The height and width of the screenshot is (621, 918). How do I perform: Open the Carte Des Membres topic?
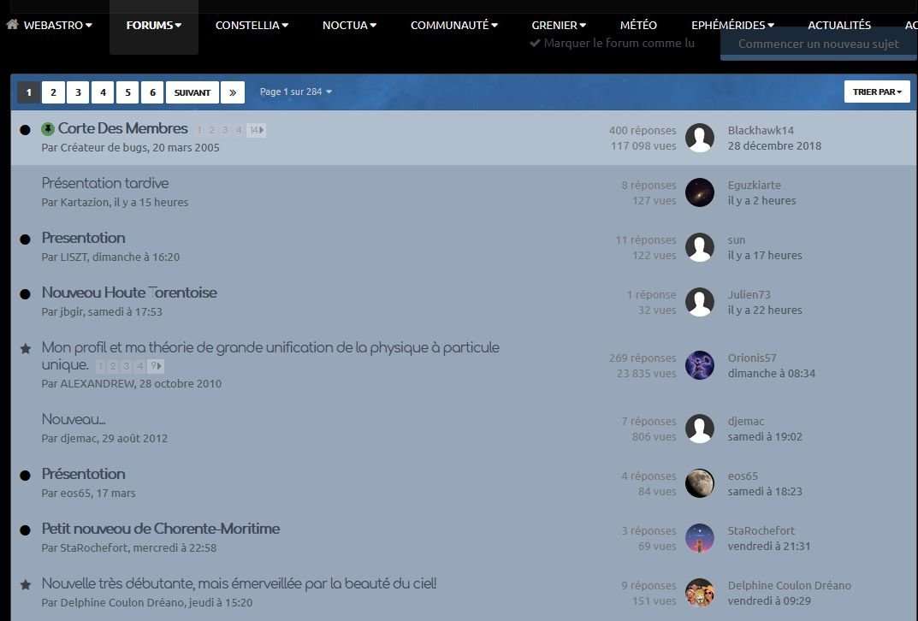(x=123, y=128)
